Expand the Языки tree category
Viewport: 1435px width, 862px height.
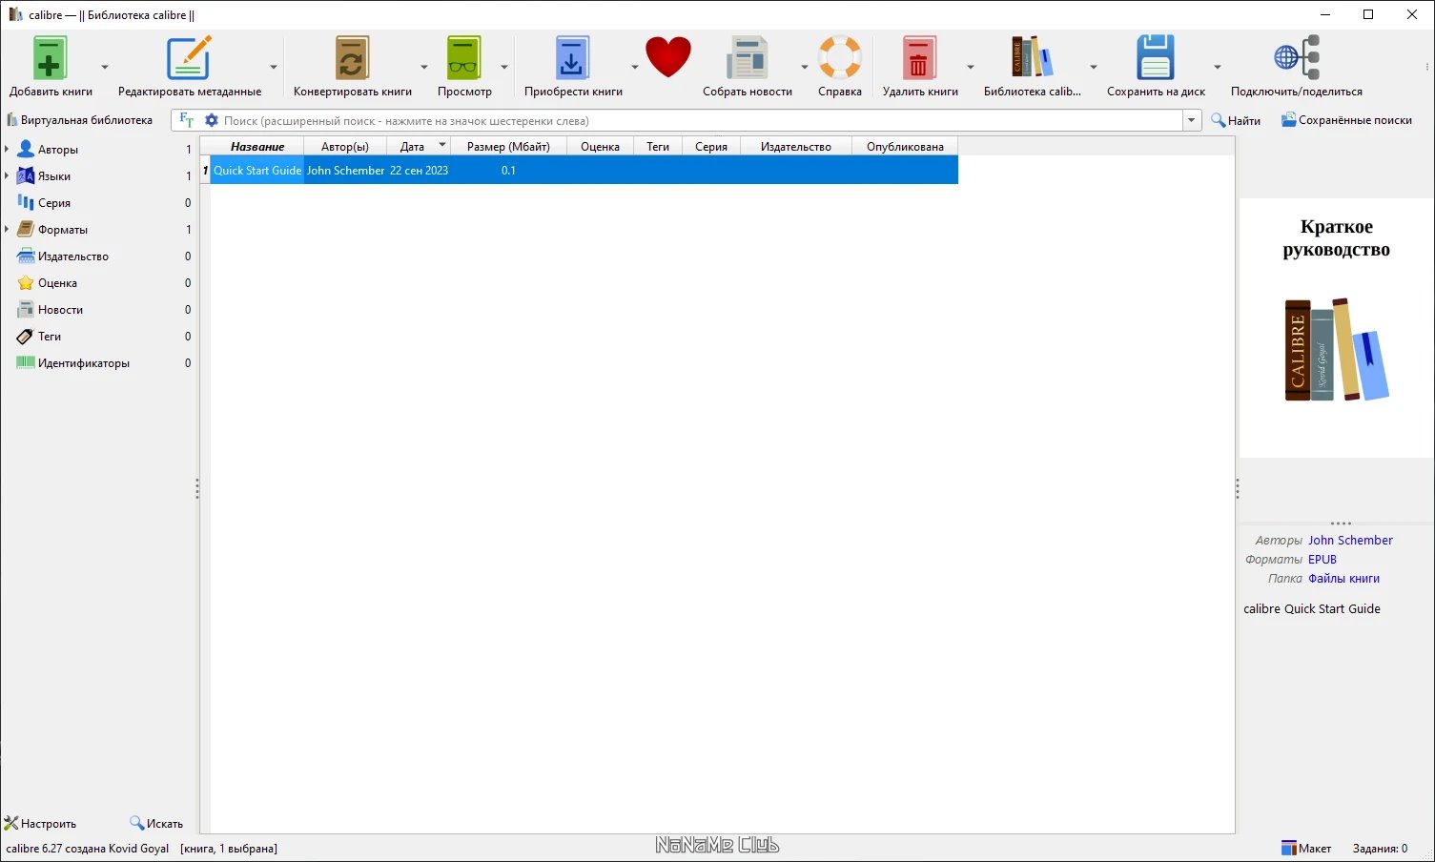coord(7,176)
